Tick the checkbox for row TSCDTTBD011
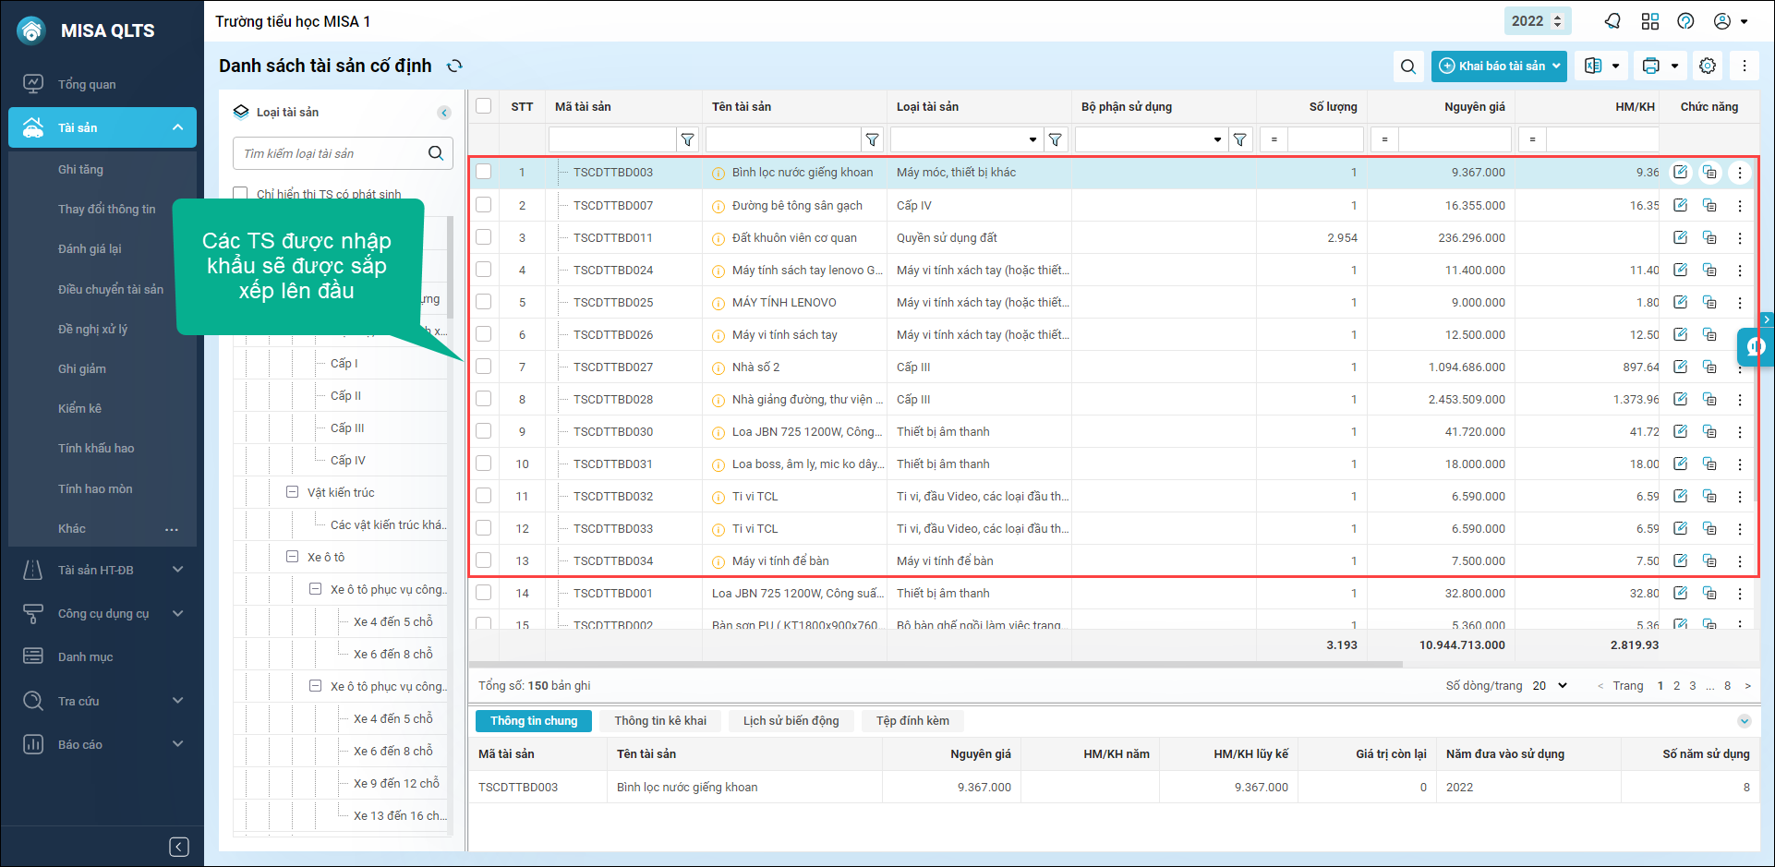 484,237
